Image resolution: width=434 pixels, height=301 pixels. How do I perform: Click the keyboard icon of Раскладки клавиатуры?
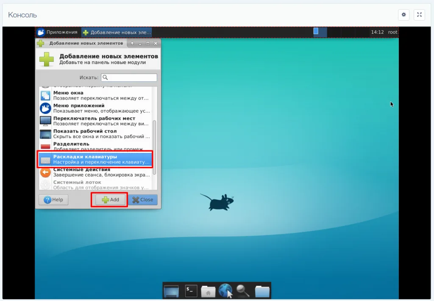point(45,160)
